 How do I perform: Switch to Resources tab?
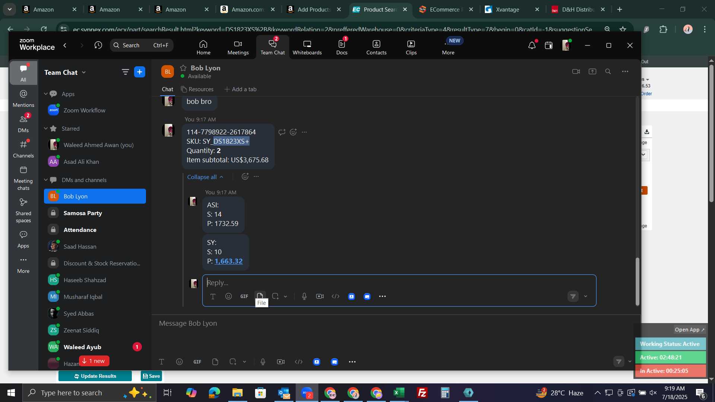pyautogui.click(x=197, y=89)
